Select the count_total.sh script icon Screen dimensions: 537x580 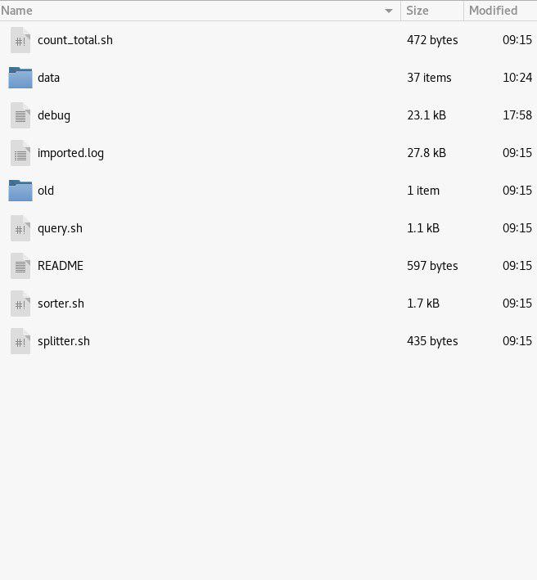point(20,40)
